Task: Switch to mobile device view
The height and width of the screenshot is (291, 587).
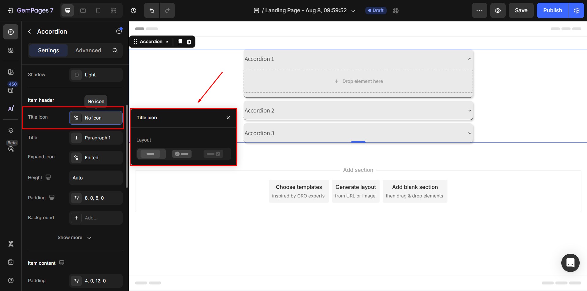Action: (x=98, y=10)
